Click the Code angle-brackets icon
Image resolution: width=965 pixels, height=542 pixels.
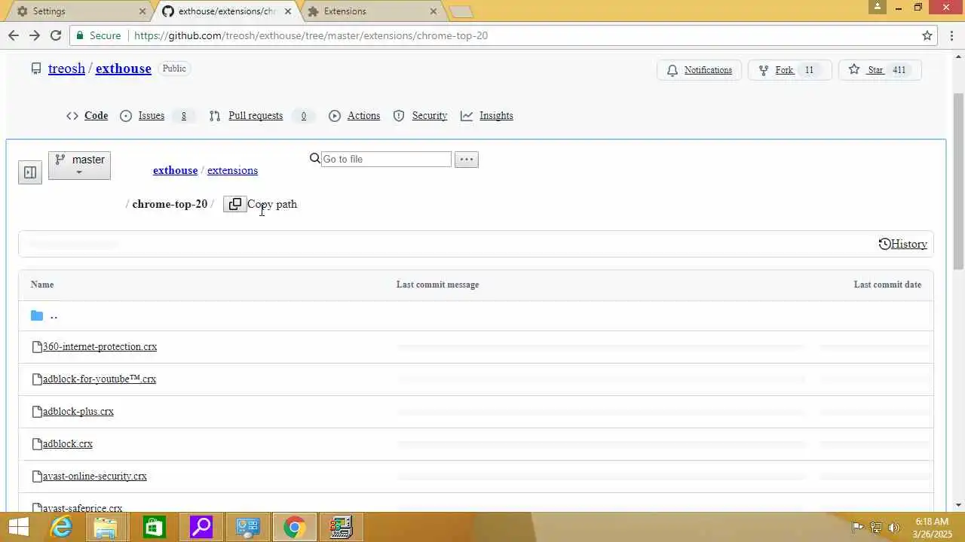72,116
